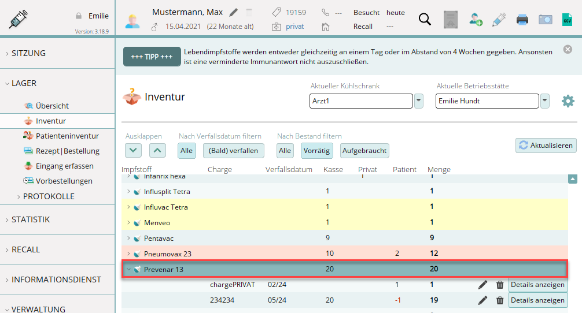Filter stock by Aufgebraucht
The width and height of the screenshot is (582, 313).
pos(364,151)
